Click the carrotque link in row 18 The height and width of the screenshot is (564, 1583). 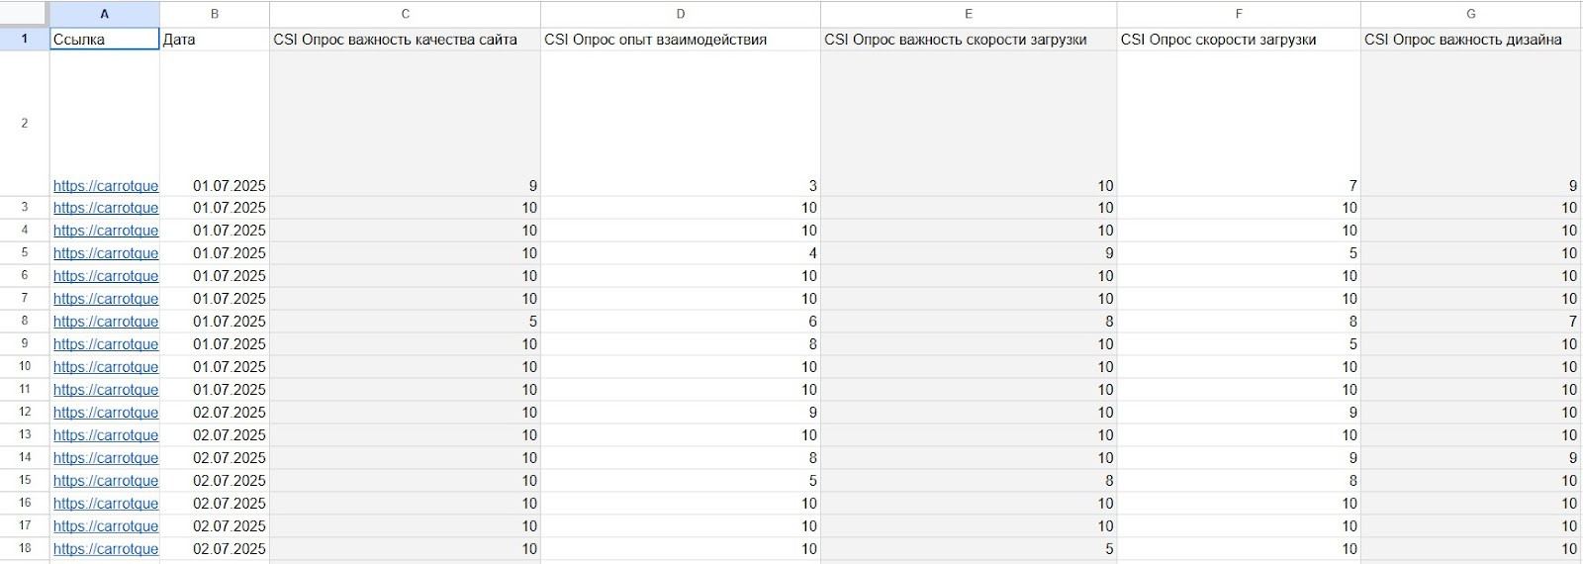pos(106,549)
